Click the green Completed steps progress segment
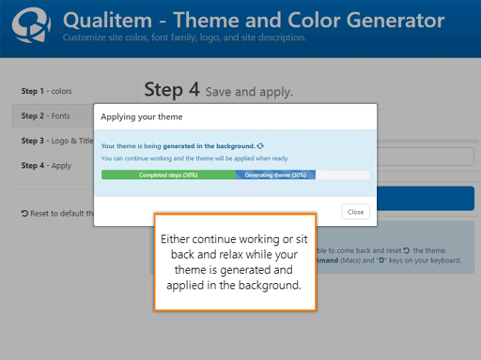This screenshot has height=360, width=481. coord(168,174)
